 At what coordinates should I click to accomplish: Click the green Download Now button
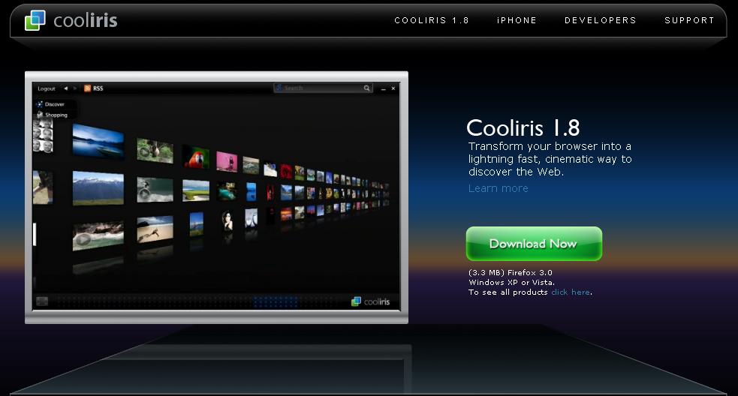534,244
